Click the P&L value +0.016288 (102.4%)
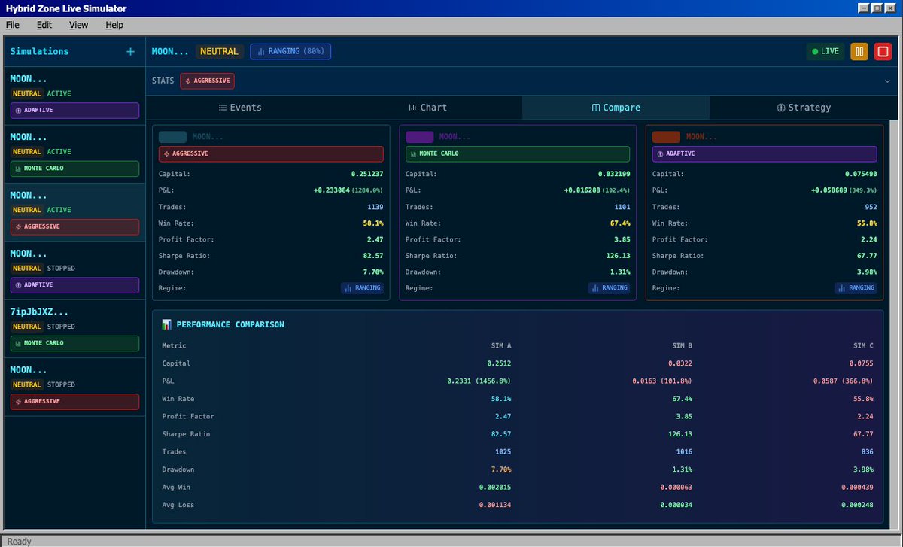The image size is (903, 547). pos(597,190)
